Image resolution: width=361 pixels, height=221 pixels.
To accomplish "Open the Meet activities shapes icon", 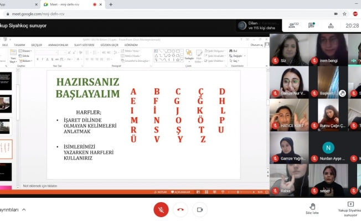I will [331, 25].
